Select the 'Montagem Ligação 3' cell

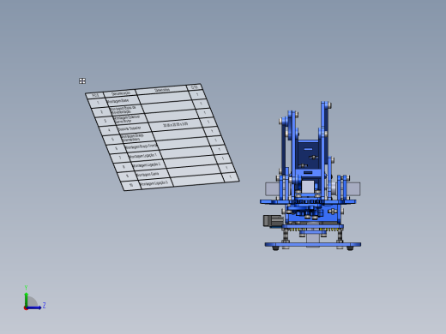[x=157, y=183]
